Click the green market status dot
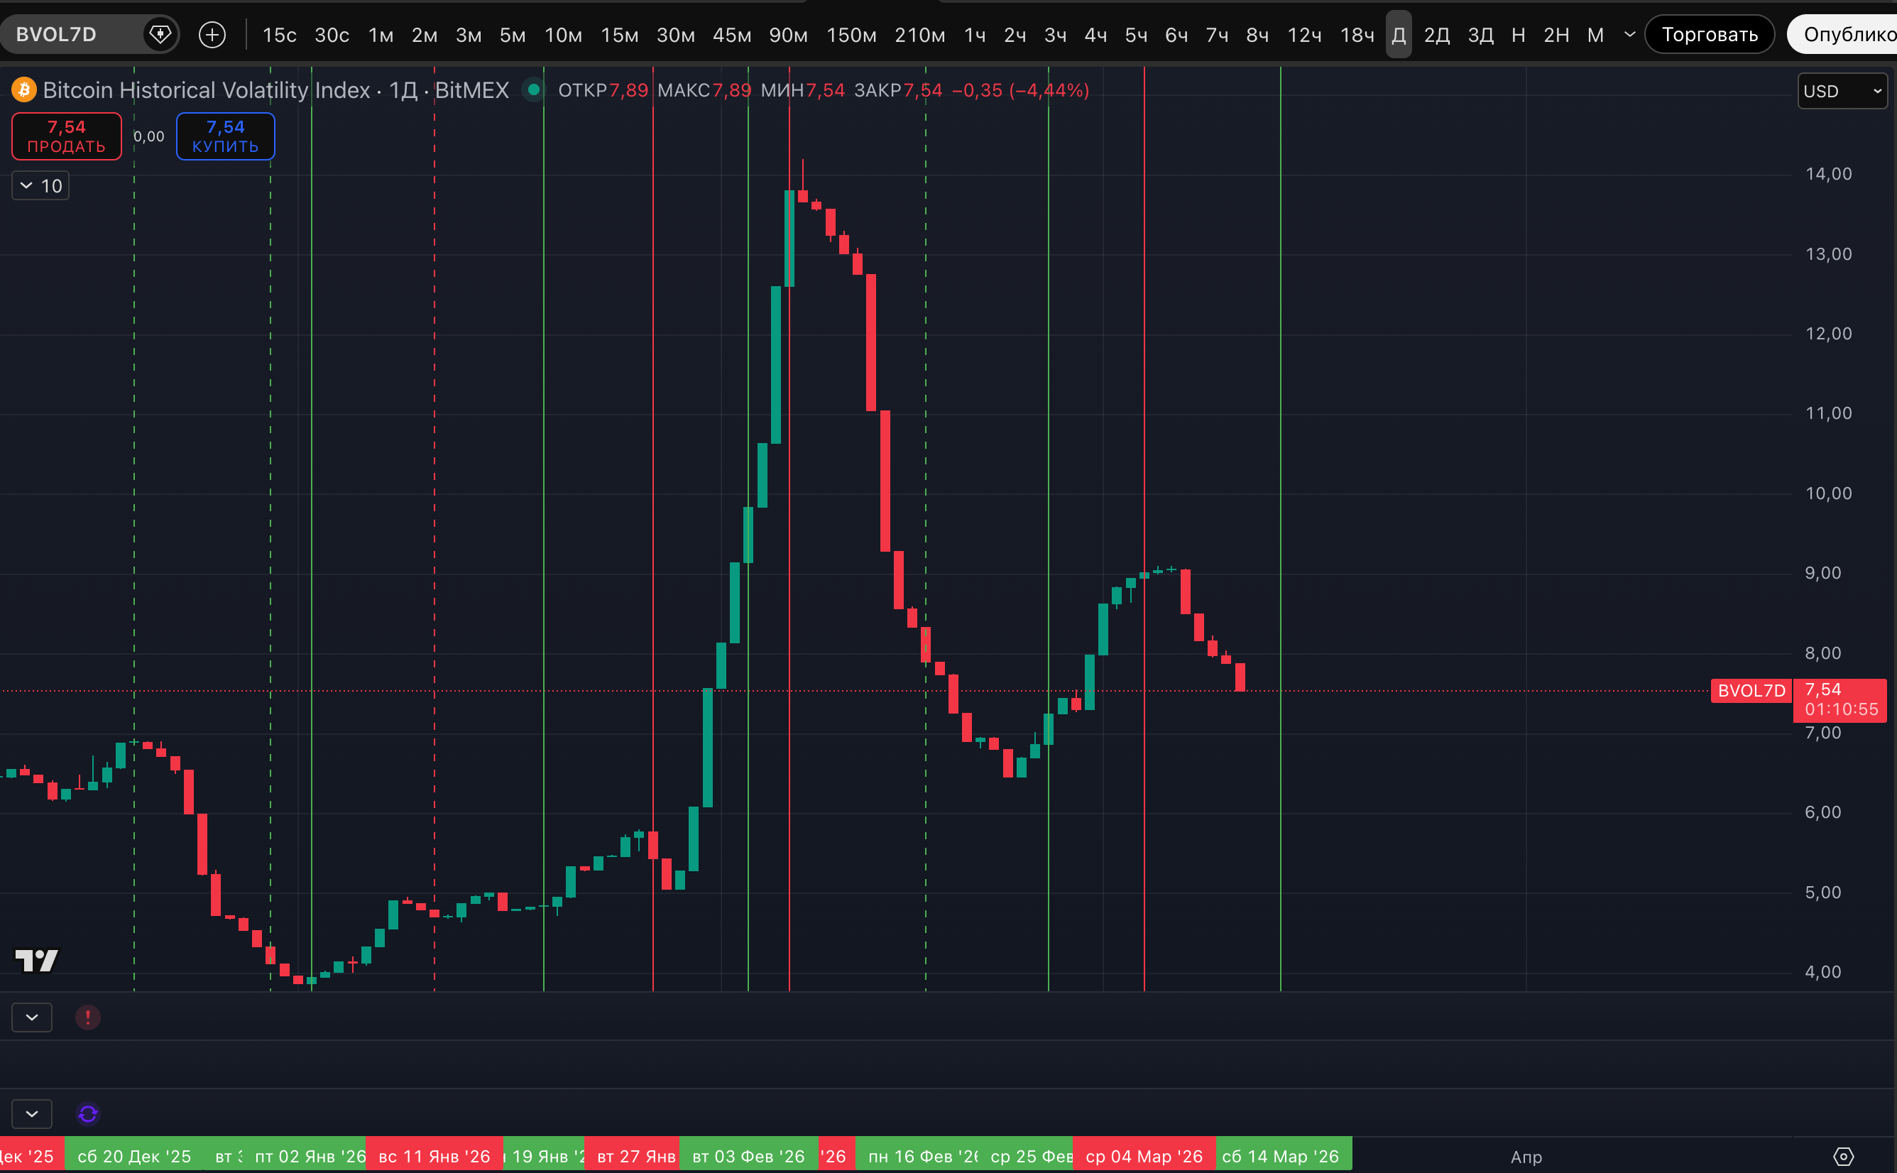The width and height of the screenshot is (1897, 1173). point(534,90)
